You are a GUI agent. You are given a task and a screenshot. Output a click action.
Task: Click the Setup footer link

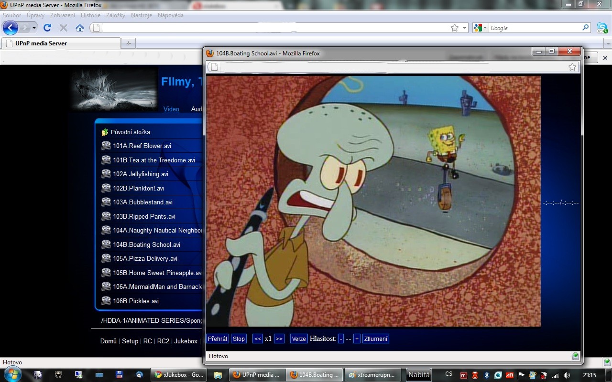pos(130,341)
